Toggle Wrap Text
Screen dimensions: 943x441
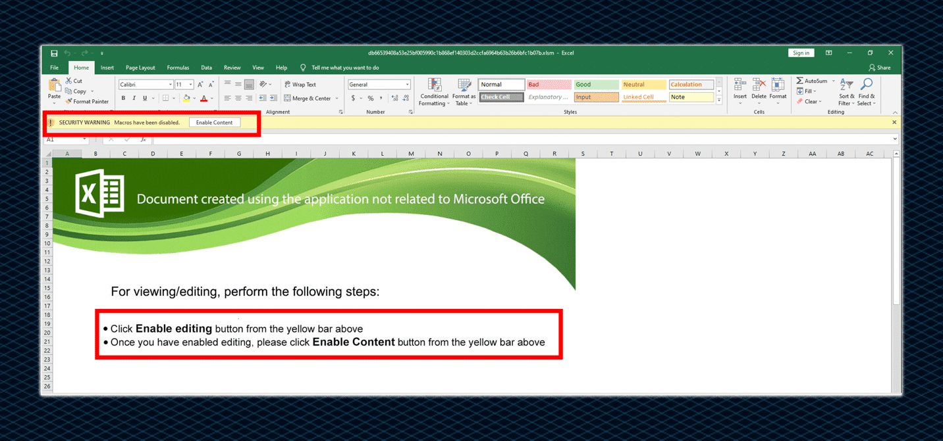(x=300, y=85)
